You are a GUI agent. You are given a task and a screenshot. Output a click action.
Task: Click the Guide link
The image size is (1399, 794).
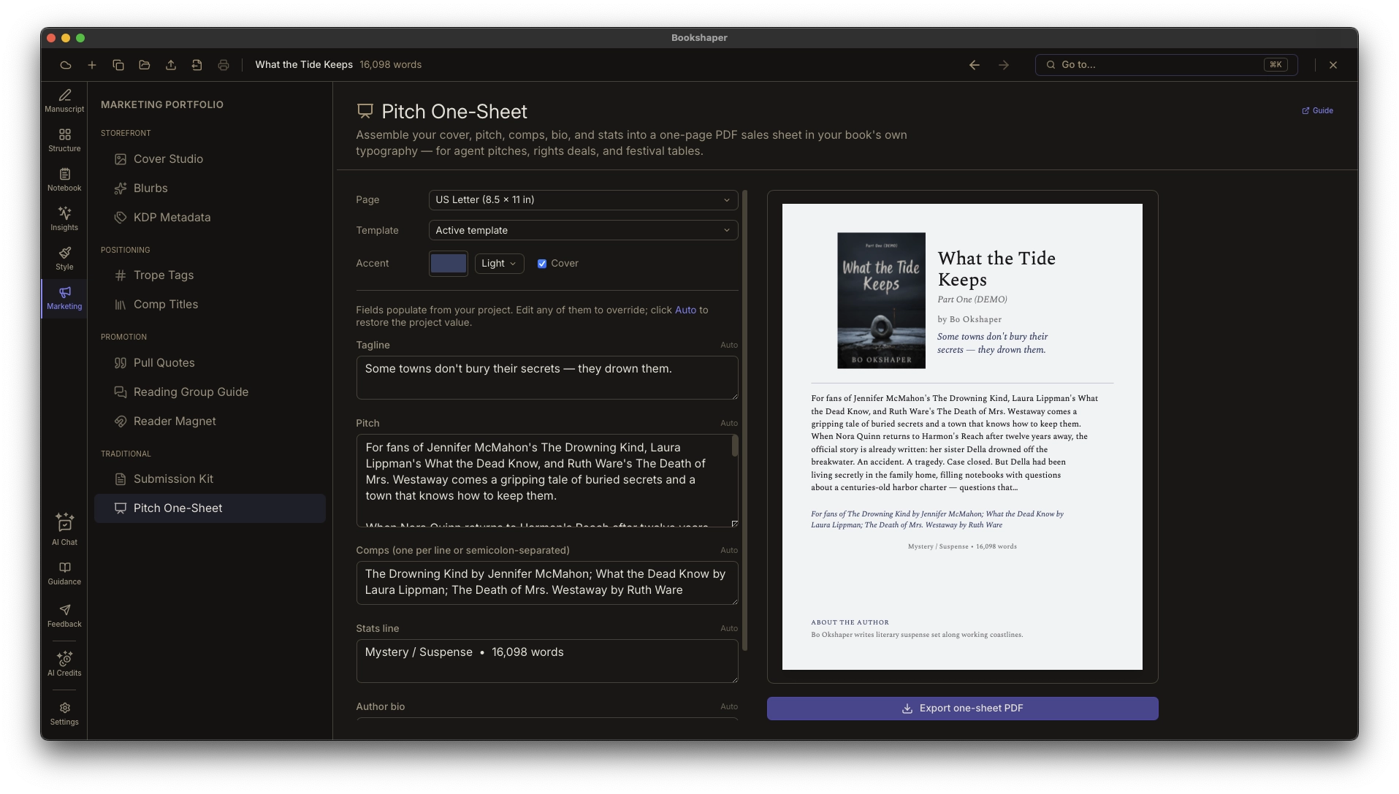(x=1317, y=111)
